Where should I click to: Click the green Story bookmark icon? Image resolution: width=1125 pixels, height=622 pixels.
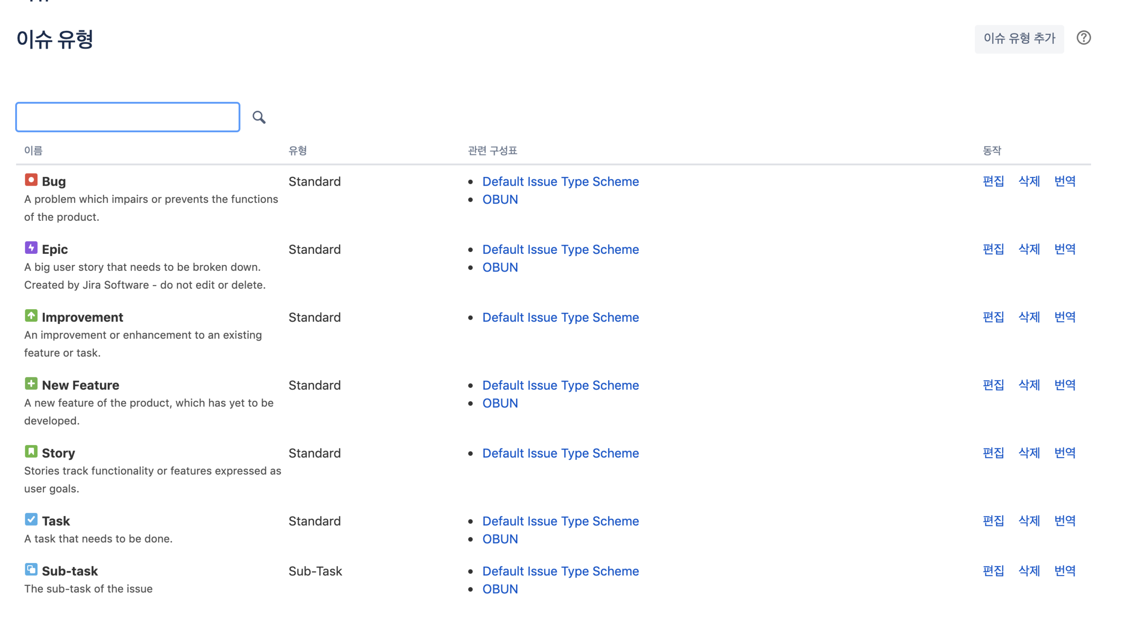pos(31,452)
